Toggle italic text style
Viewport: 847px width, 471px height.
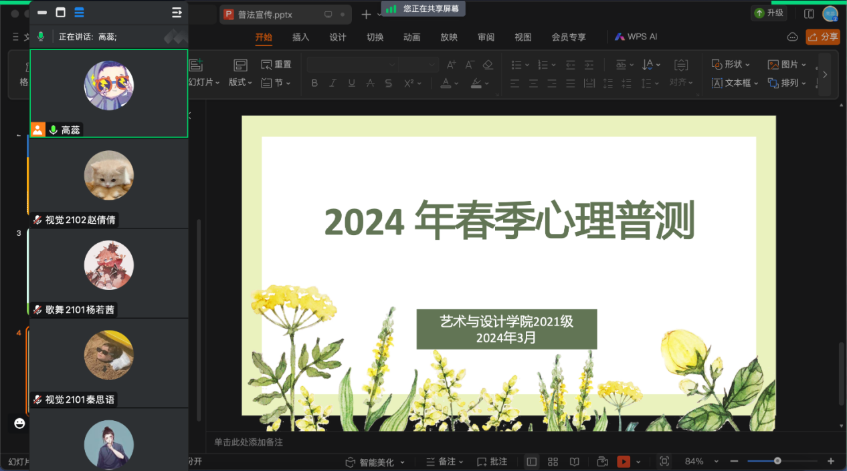(x=333, y=84)
